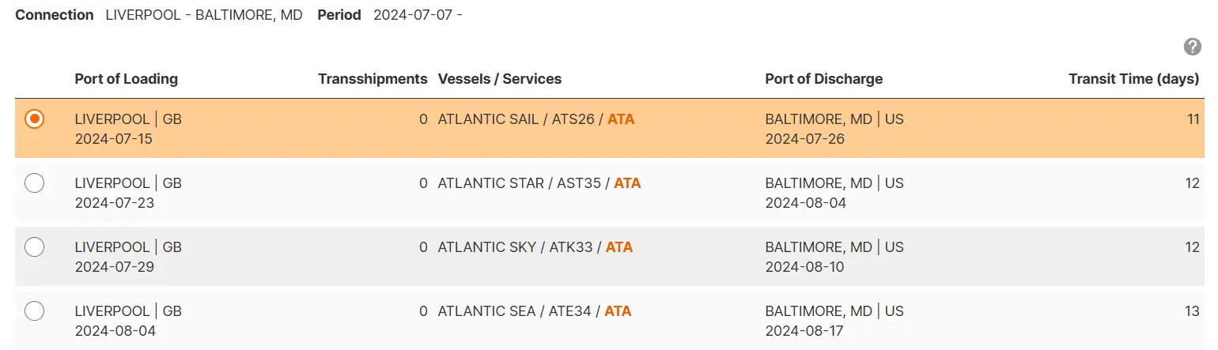Select the ATLANTIC SEA sailing radio button
Screen dimensions: 1218x350
click(34, 311)
